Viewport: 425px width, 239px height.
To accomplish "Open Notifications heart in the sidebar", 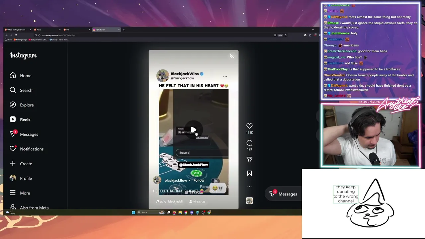I will (x=27, y=149).
